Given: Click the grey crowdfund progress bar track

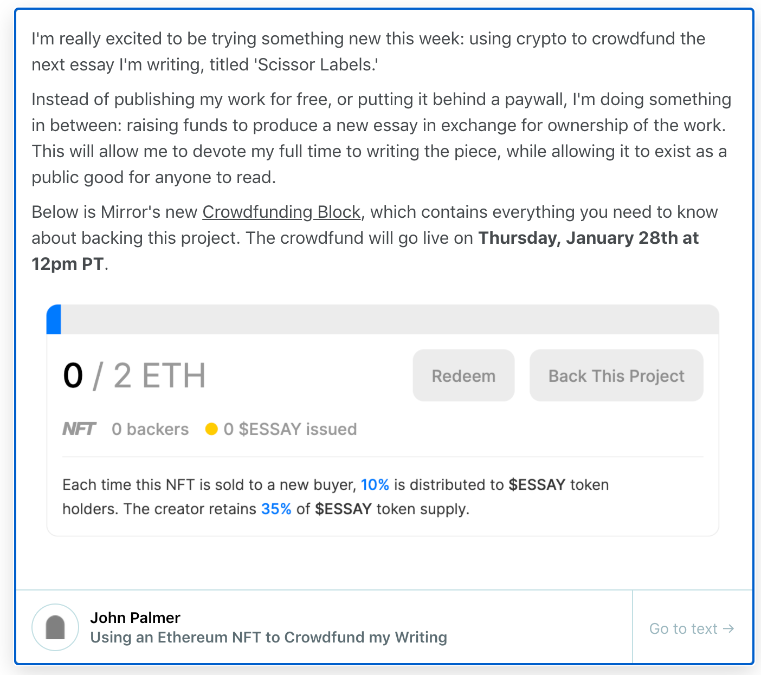Looking at the screenshot, I should (389, 320).
